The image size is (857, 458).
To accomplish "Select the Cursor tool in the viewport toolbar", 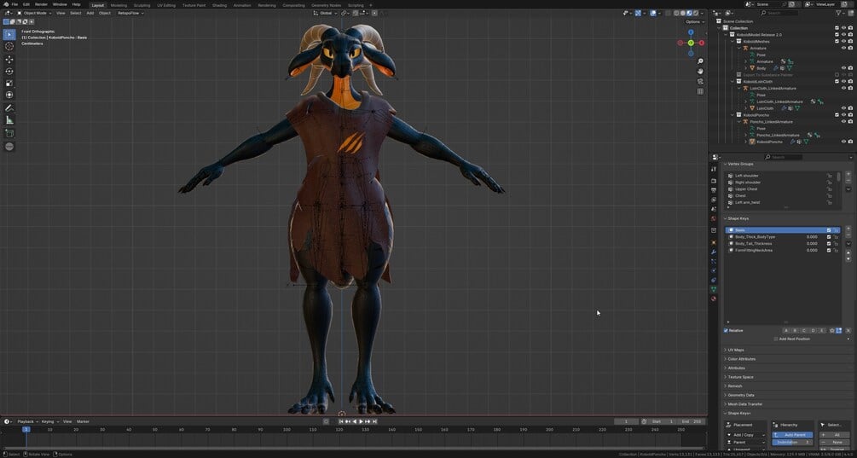I will 9,46.
